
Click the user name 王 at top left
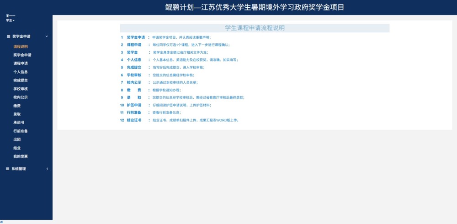tap(11, 15)
